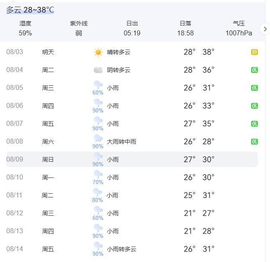The image size is (270, 262).
Task: Click the 70% rain chance on 08/10
Action: tap(98, 182)
